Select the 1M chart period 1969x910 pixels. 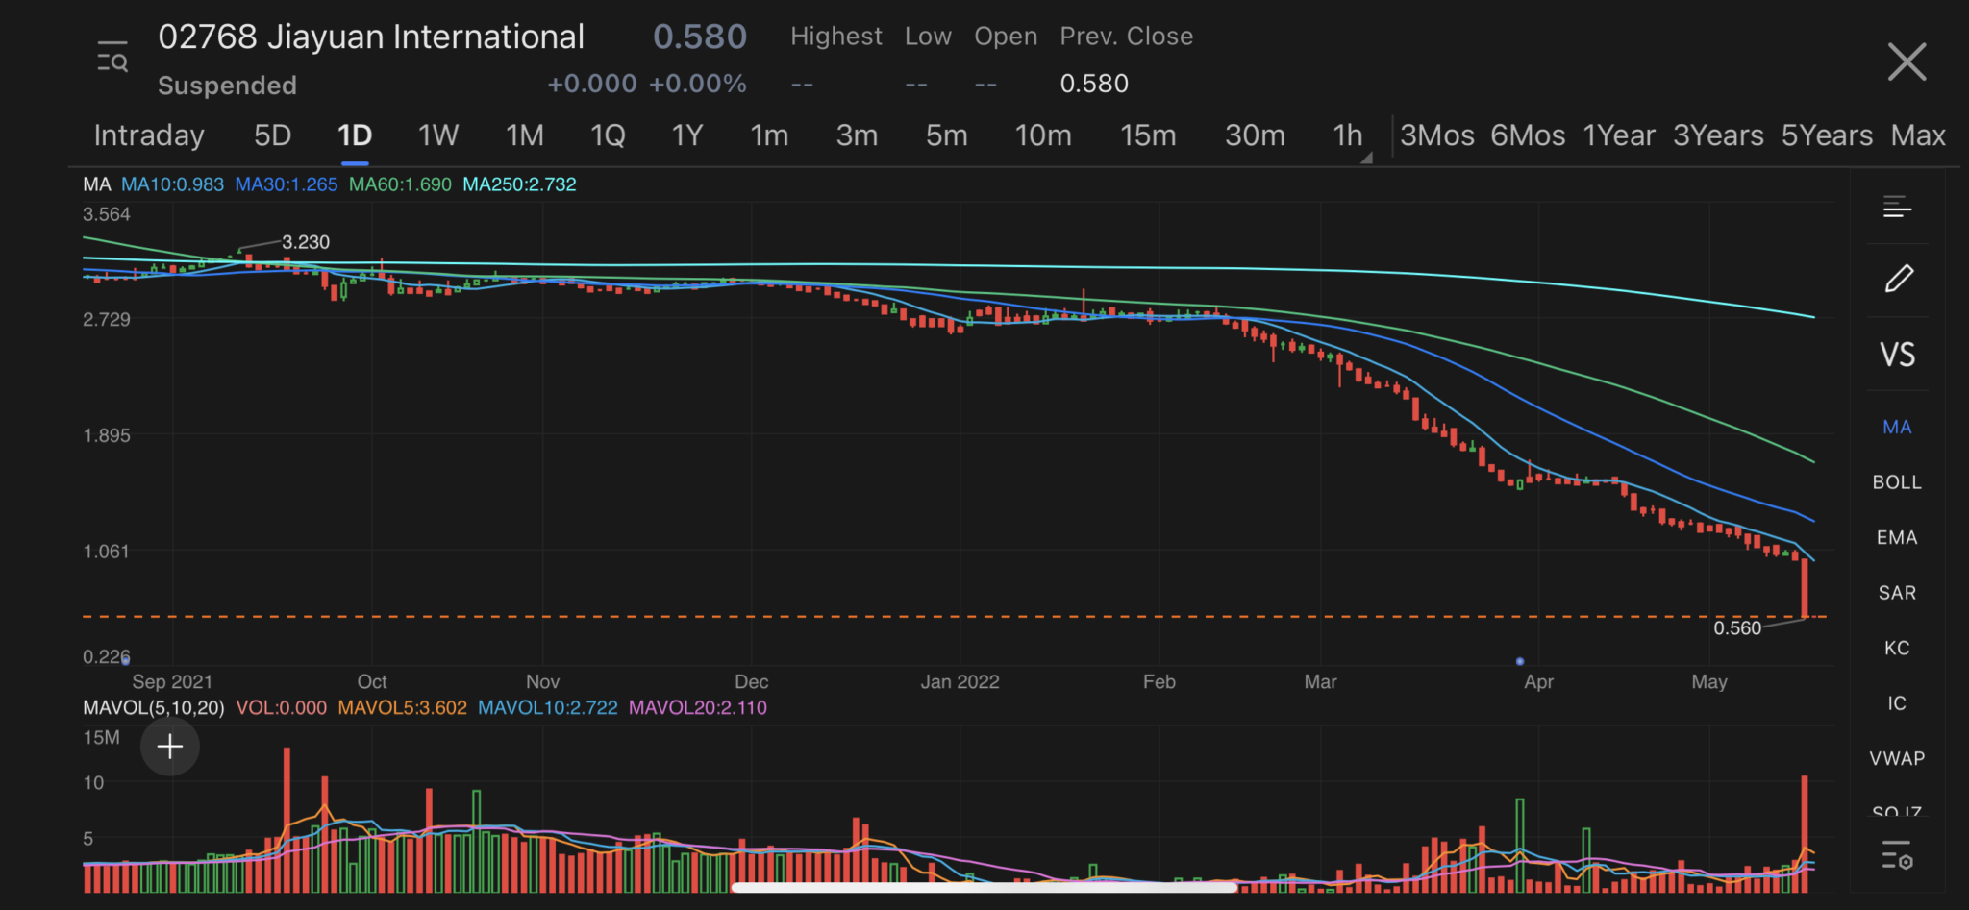pos(525,135)
